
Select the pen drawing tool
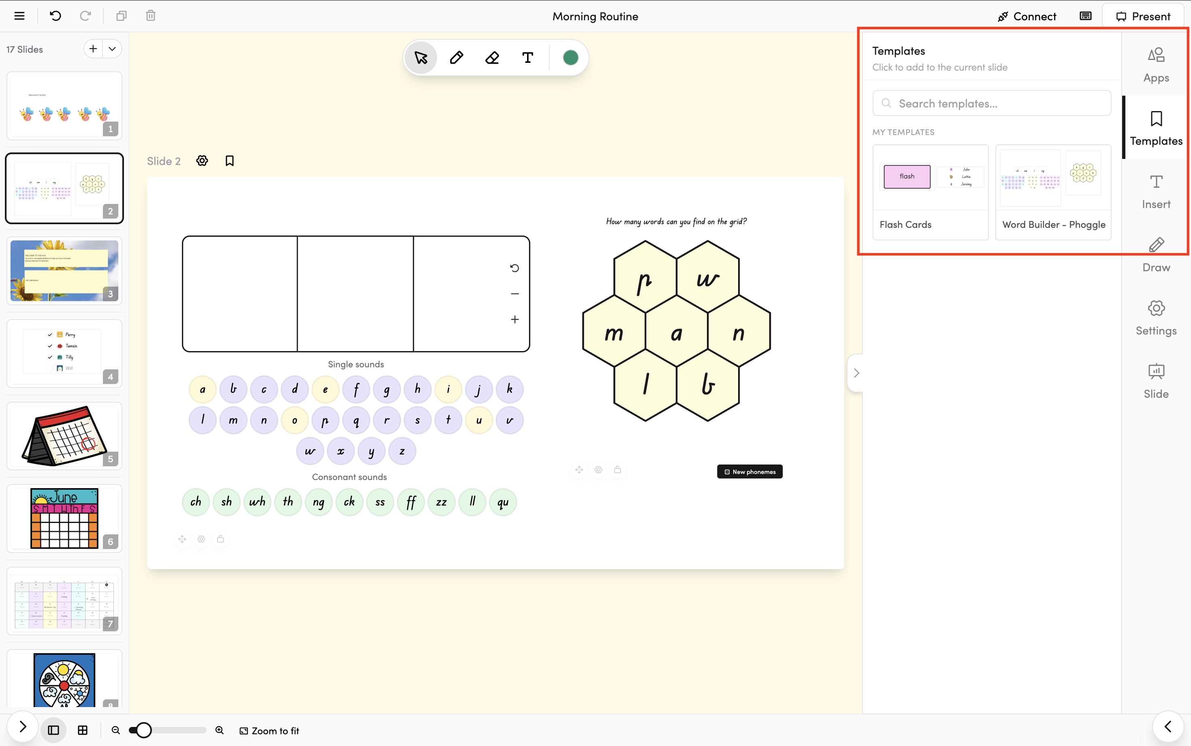click(x=457, y=58)
